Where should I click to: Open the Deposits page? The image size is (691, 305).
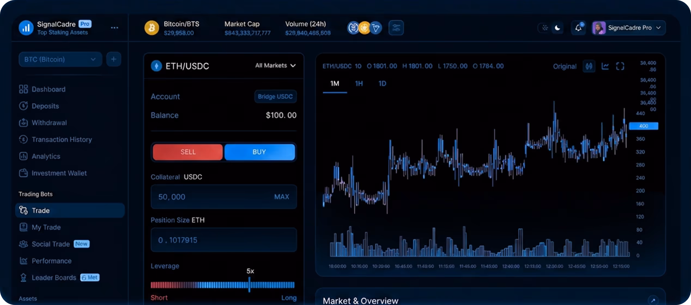pyautogui.click(x=39, y=106)
